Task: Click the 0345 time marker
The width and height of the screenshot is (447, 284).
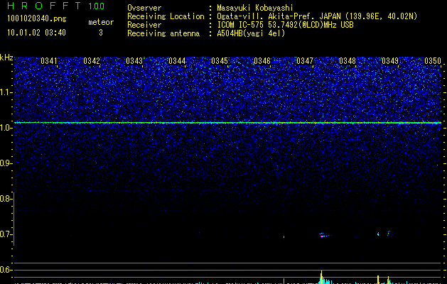Action: coord(220,61)
